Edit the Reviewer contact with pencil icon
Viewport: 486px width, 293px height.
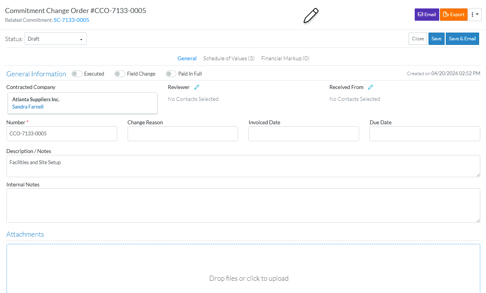(197, 87)
